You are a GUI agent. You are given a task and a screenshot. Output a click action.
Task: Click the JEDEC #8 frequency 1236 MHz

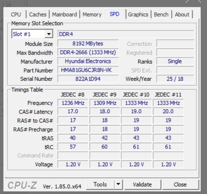pyautogui.click(x=73, y=103)
